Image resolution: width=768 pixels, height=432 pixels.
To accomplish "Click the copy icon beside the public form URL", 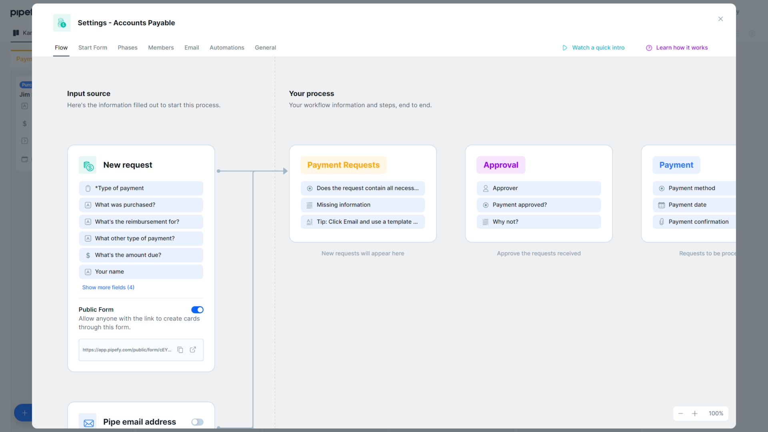I will pos(180,350).
